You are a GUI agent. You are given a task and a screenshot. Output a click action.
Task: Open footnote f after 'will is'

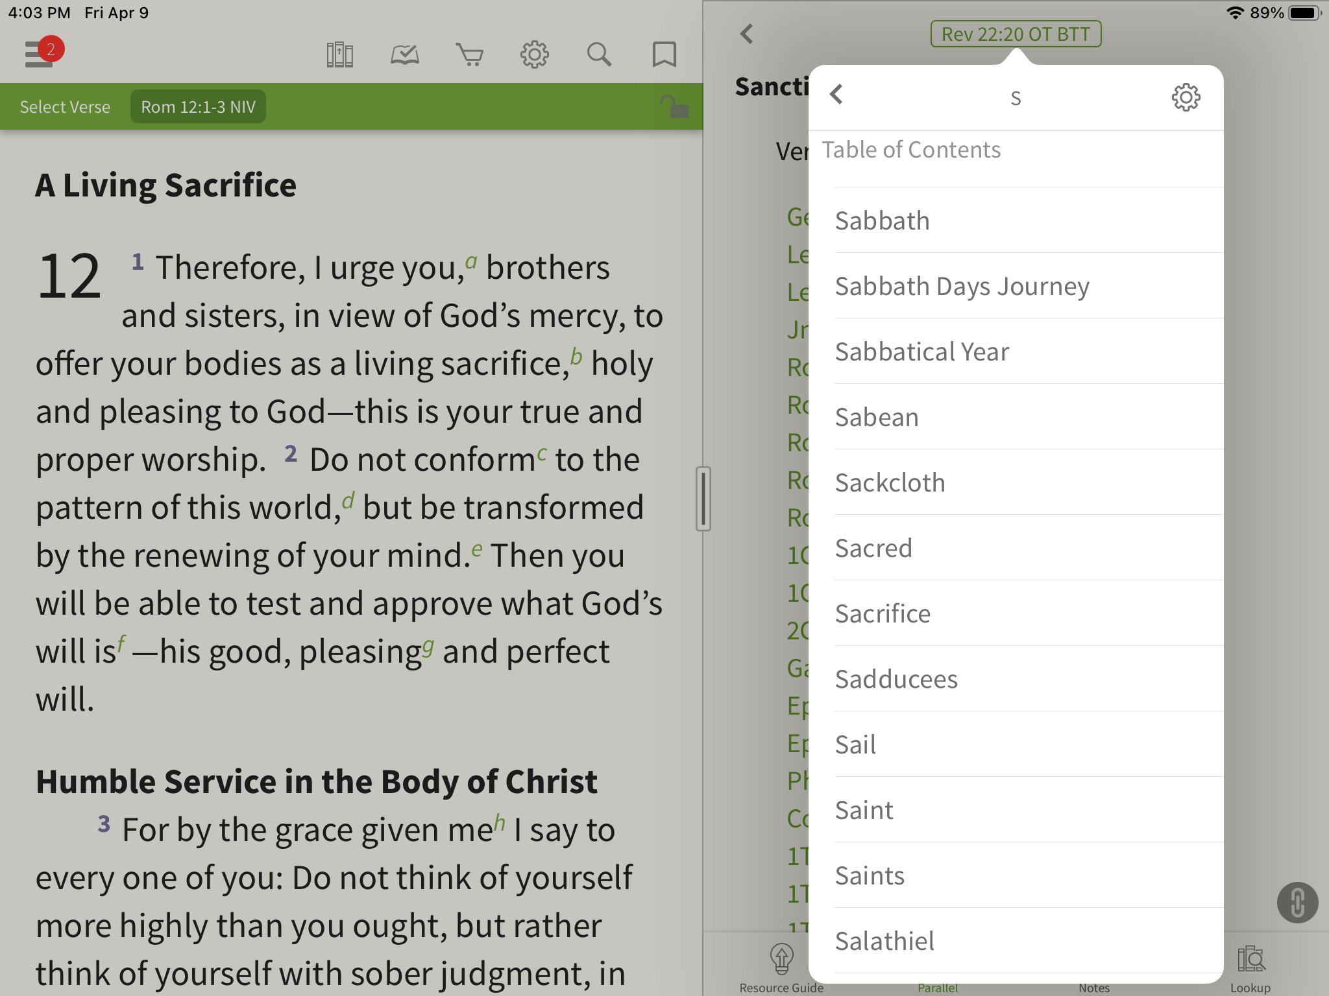pyautogui.click(x=121, y=645)
